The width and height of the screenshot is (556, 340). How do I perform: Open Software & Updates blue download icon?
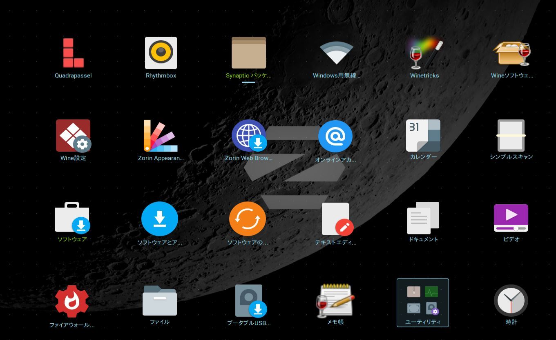tap(160, 219)
